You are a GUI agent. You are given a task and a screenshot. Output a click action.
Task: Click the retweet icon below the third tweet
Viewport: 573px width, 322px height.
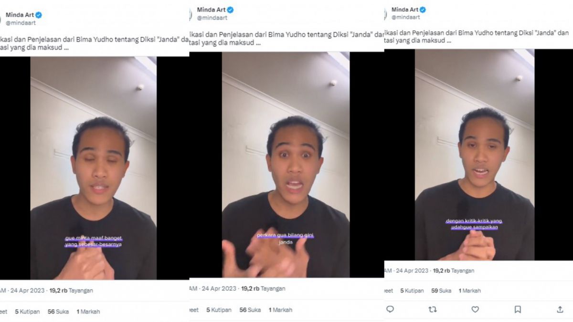434,310
